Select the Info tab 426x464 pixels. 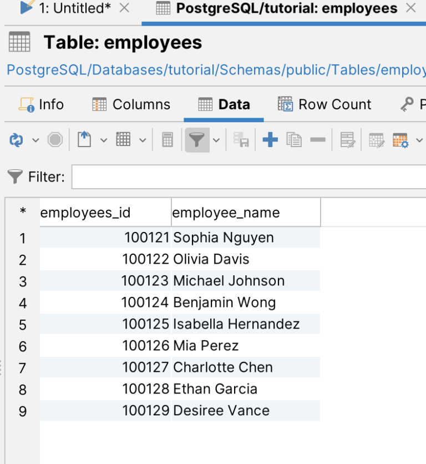point(42,104)
